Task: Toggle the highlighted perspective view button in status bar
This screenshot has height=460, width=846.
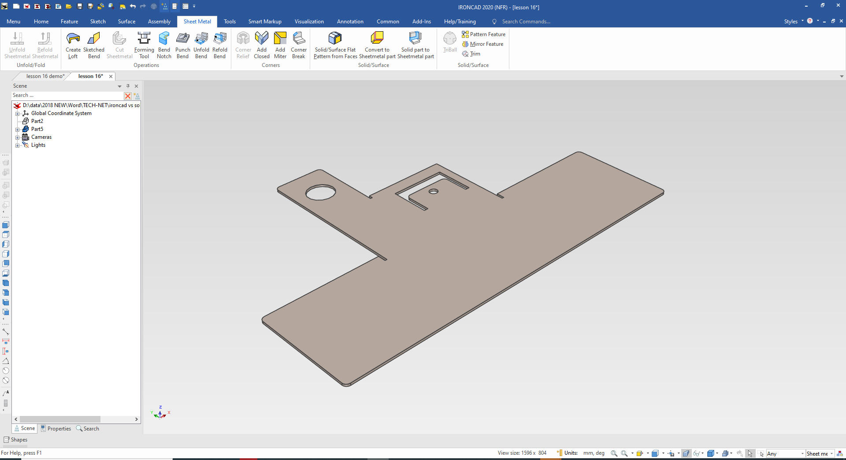Action: click(686, 453)
